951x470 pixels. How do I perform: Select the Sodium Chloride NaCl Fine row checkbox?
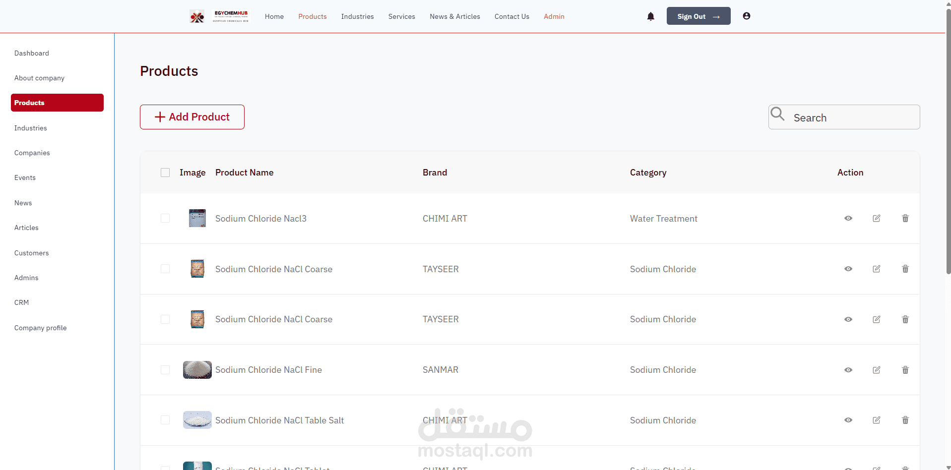165,370
